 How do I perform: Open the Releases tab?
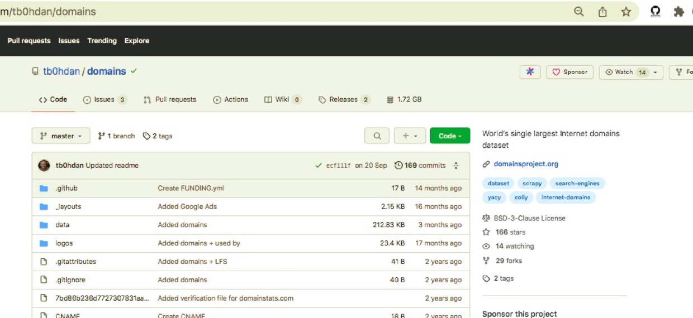tap(344, 100)
